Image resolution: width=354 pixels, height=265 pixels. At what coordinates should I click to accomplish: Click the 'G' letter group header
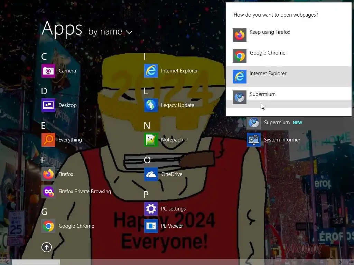(44, 212)
